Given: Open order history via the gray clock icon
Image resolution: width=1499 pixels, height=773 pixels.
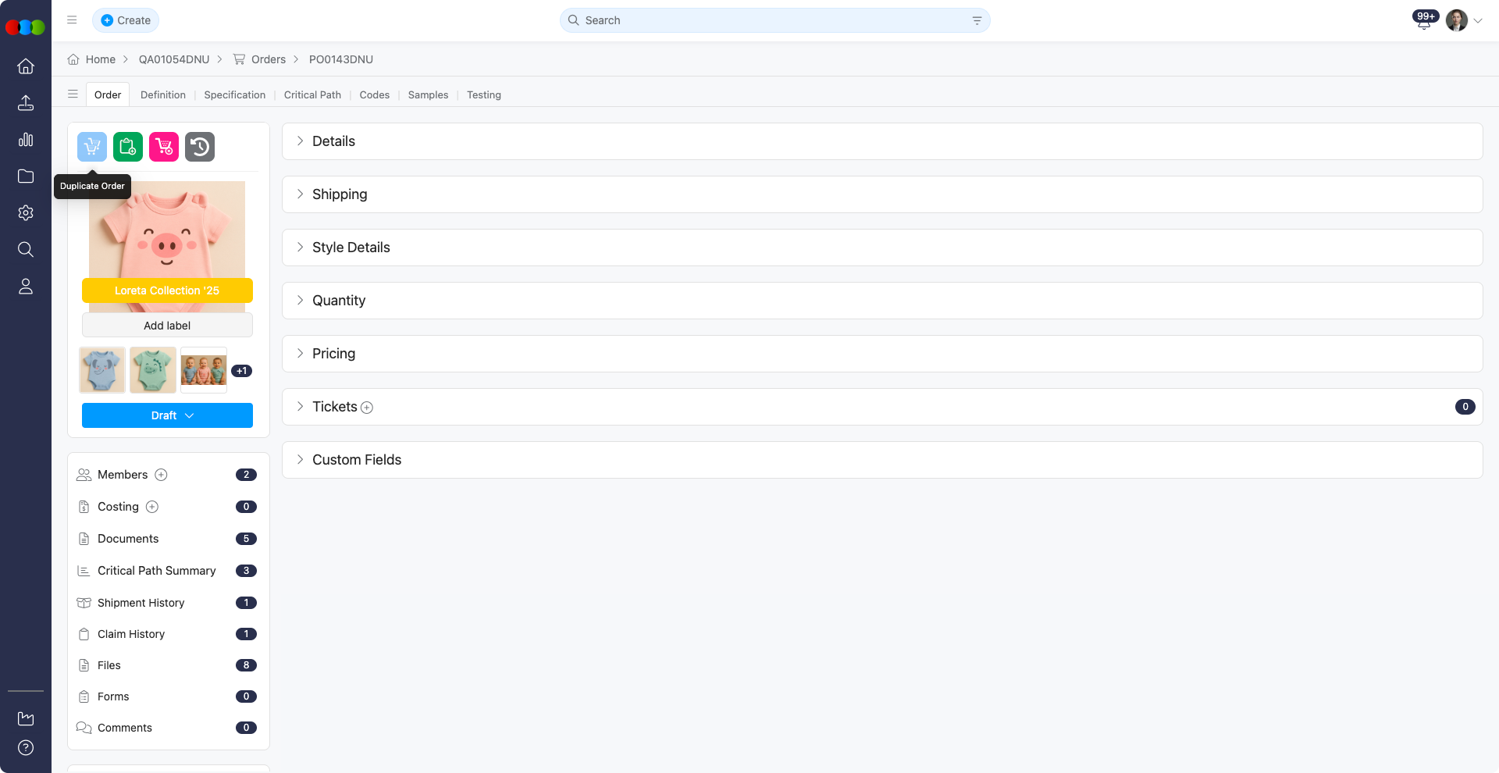Looking at the screenshot, I should point(199,147).
